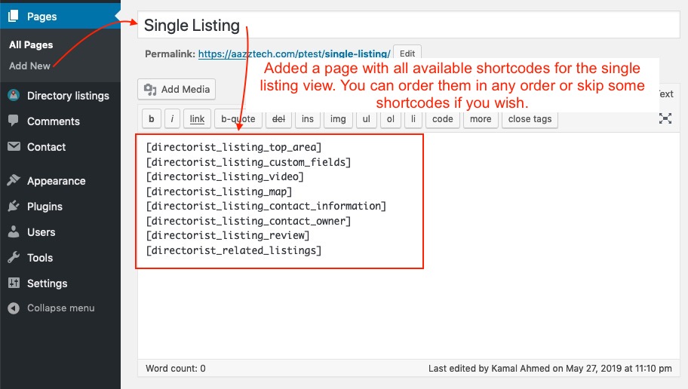Open the All Pages submenu item
The height and width of the screenshot is (389, 688).
tap(31, 44)
